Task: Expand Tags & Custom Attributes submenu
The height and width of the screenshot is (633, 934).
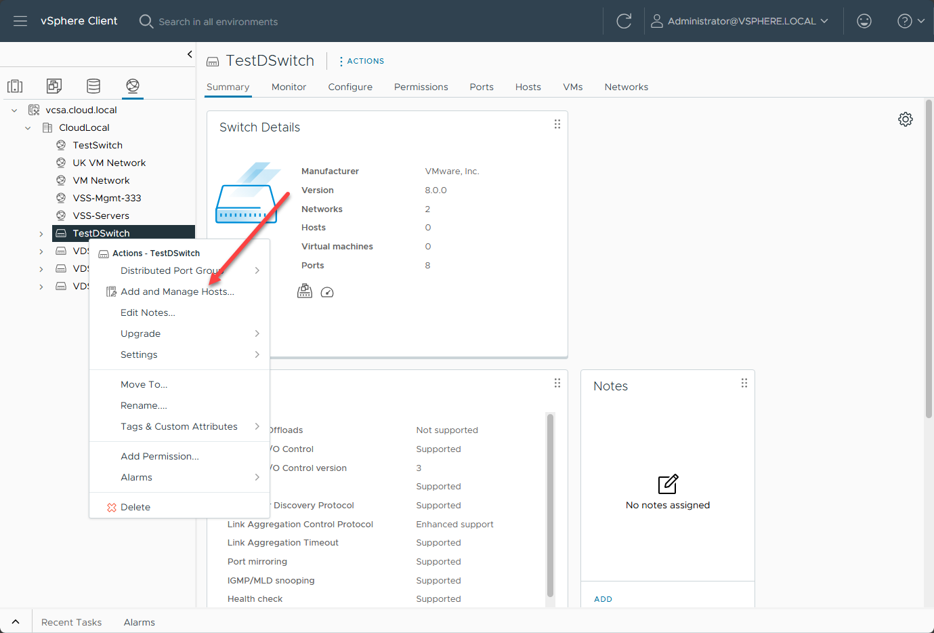Action: click(x=179, y=426)
